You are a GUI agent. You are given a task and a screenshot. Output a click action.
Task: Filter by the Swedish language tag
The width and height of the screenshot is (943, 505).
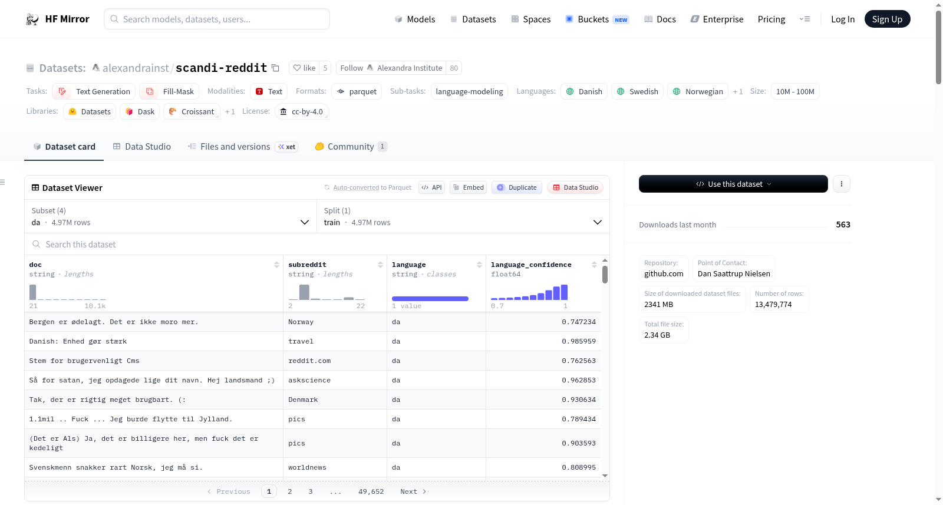point(638,91)
